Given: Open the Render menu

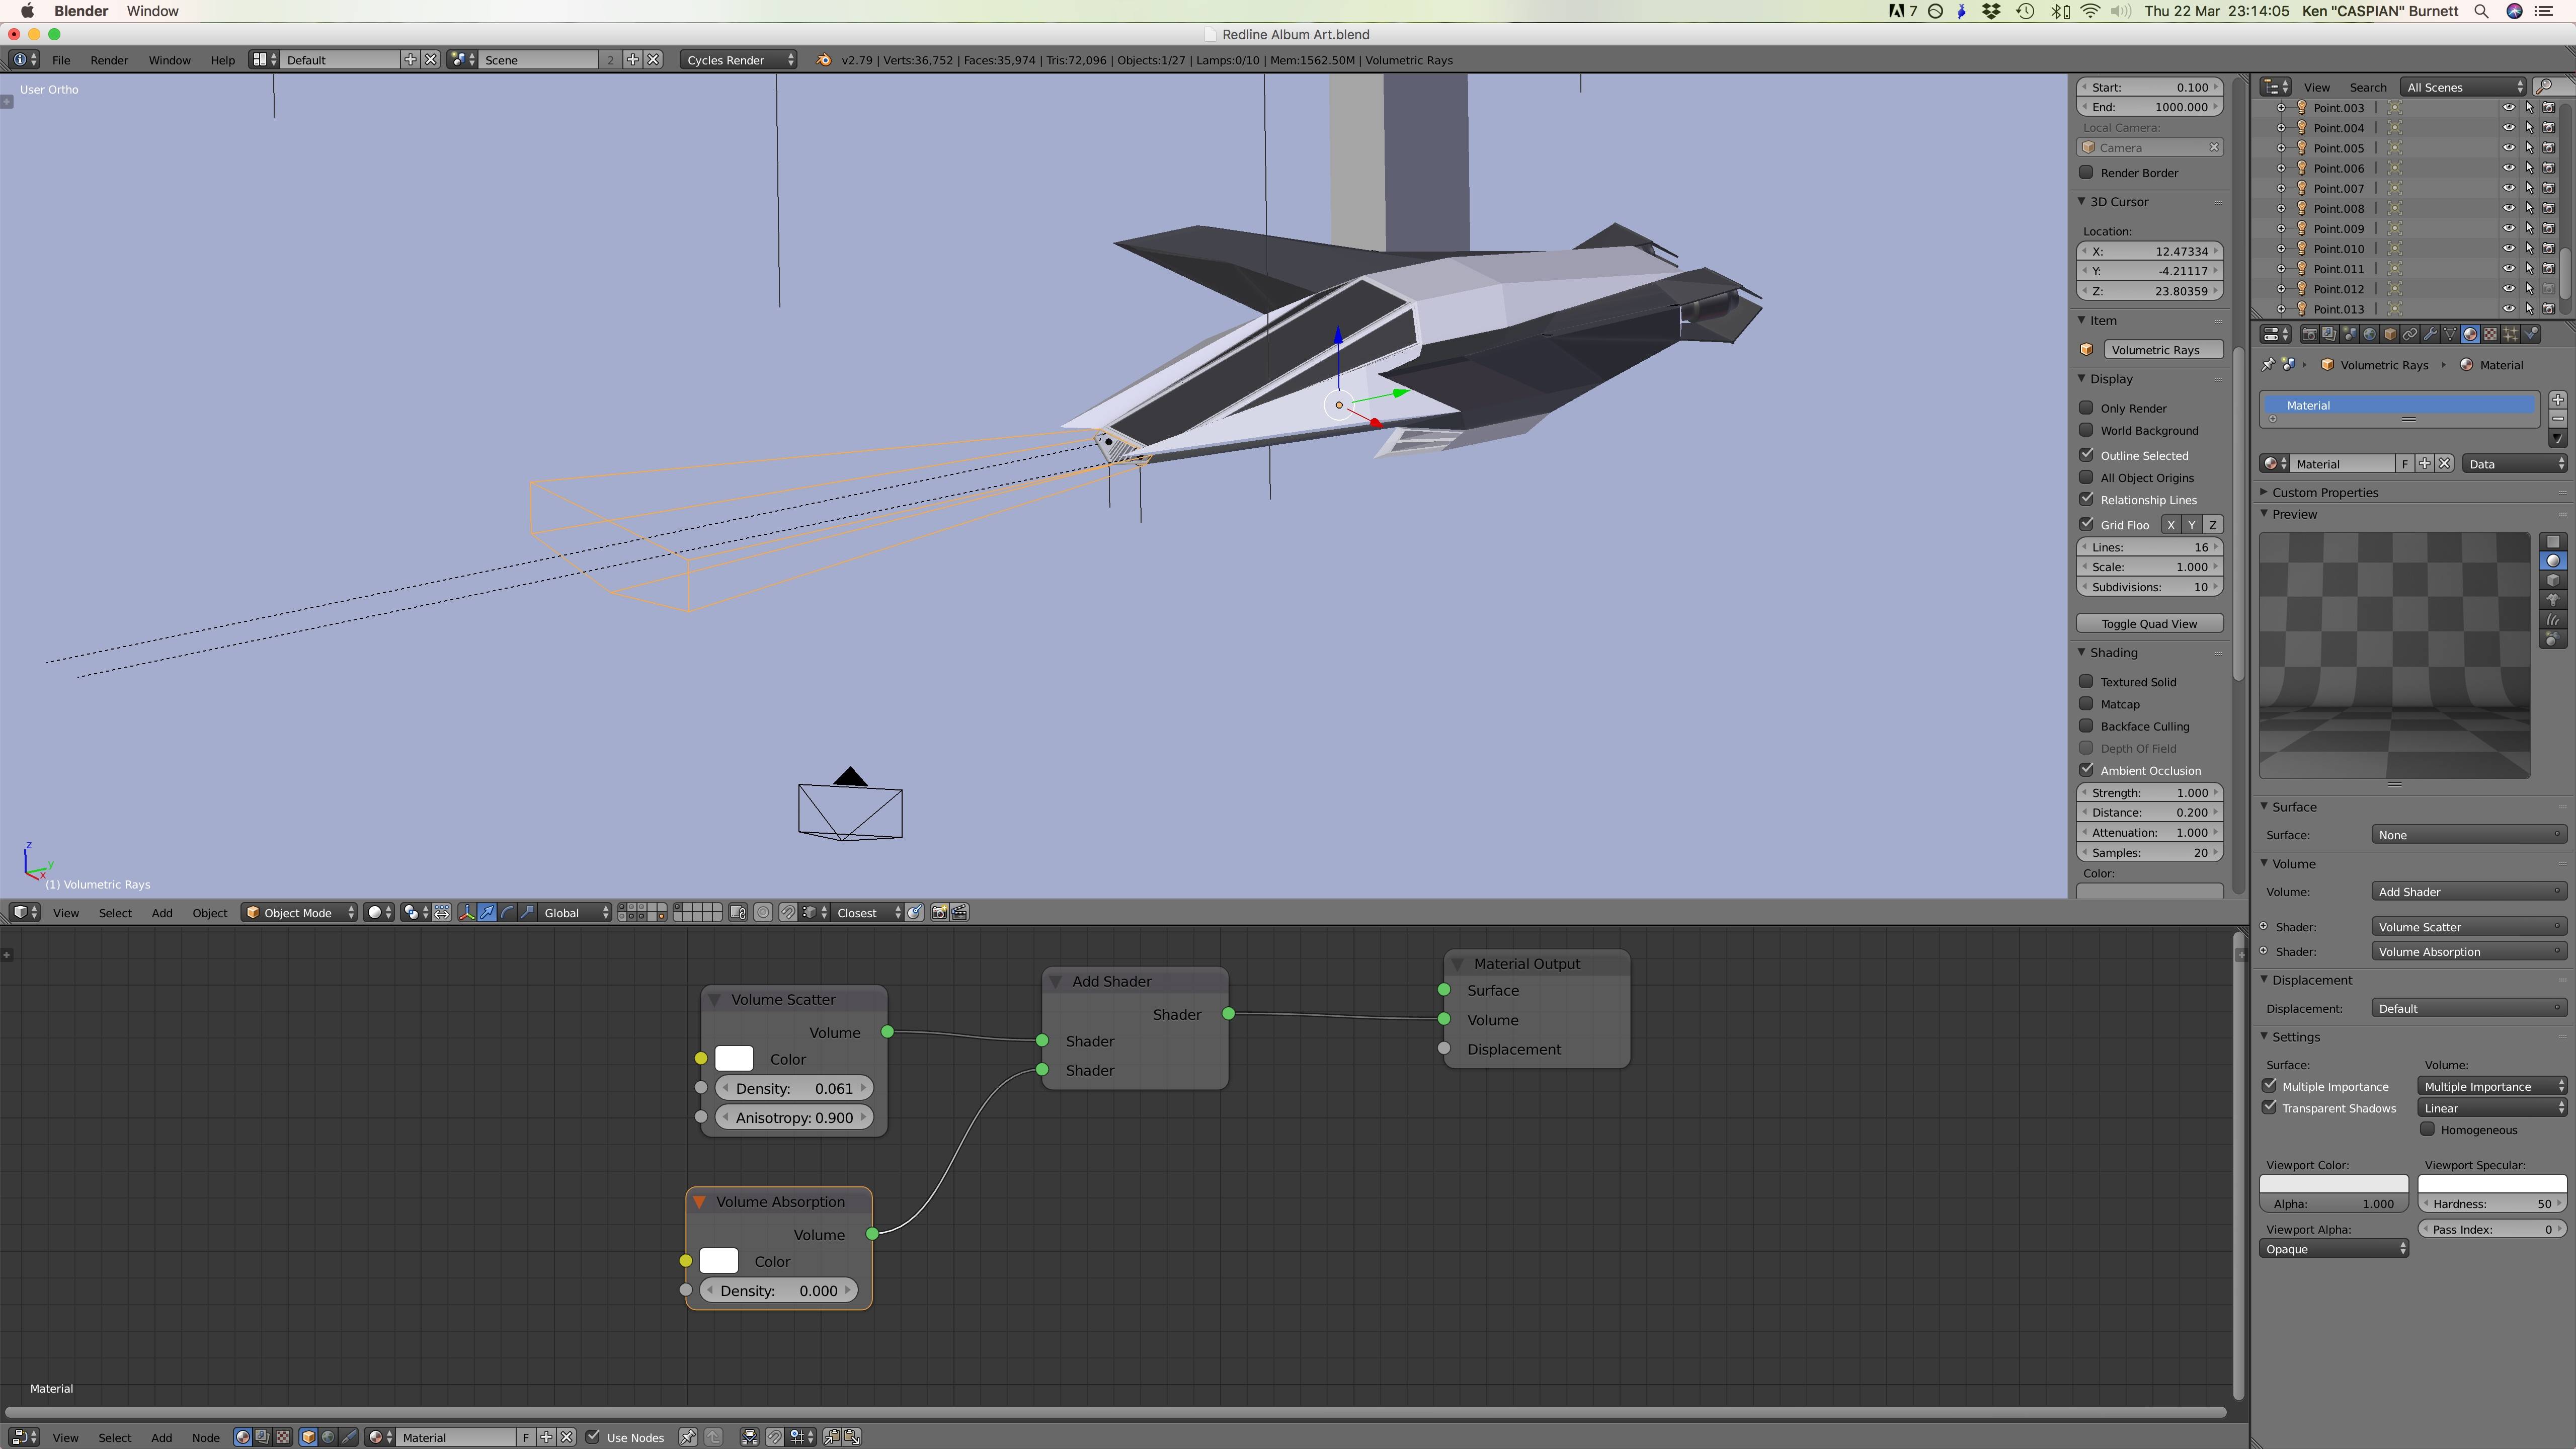Looking at the screenshot, I should [x=109, y=60].
